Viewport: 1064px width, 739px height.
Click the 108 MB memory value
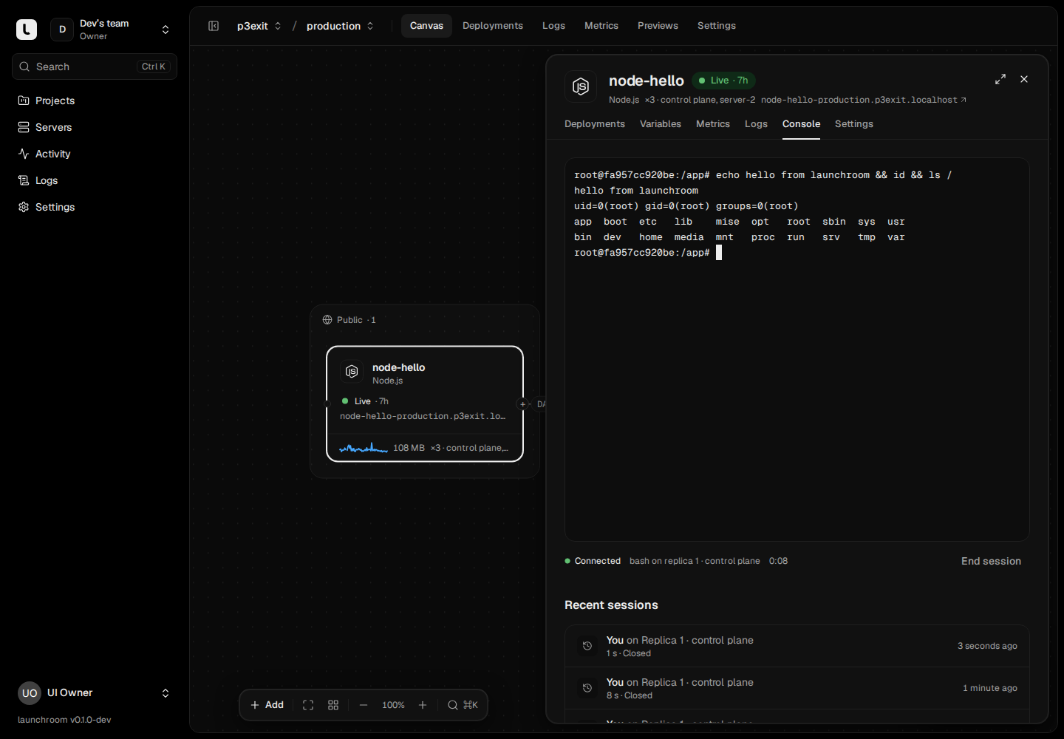[409, 448]
